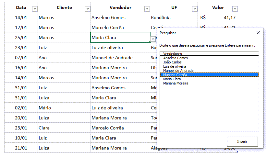Open the Valor column filter dropdown
The height and width of the screenshot is (156, 267).
pyautogui.click(x=235, y=9)
